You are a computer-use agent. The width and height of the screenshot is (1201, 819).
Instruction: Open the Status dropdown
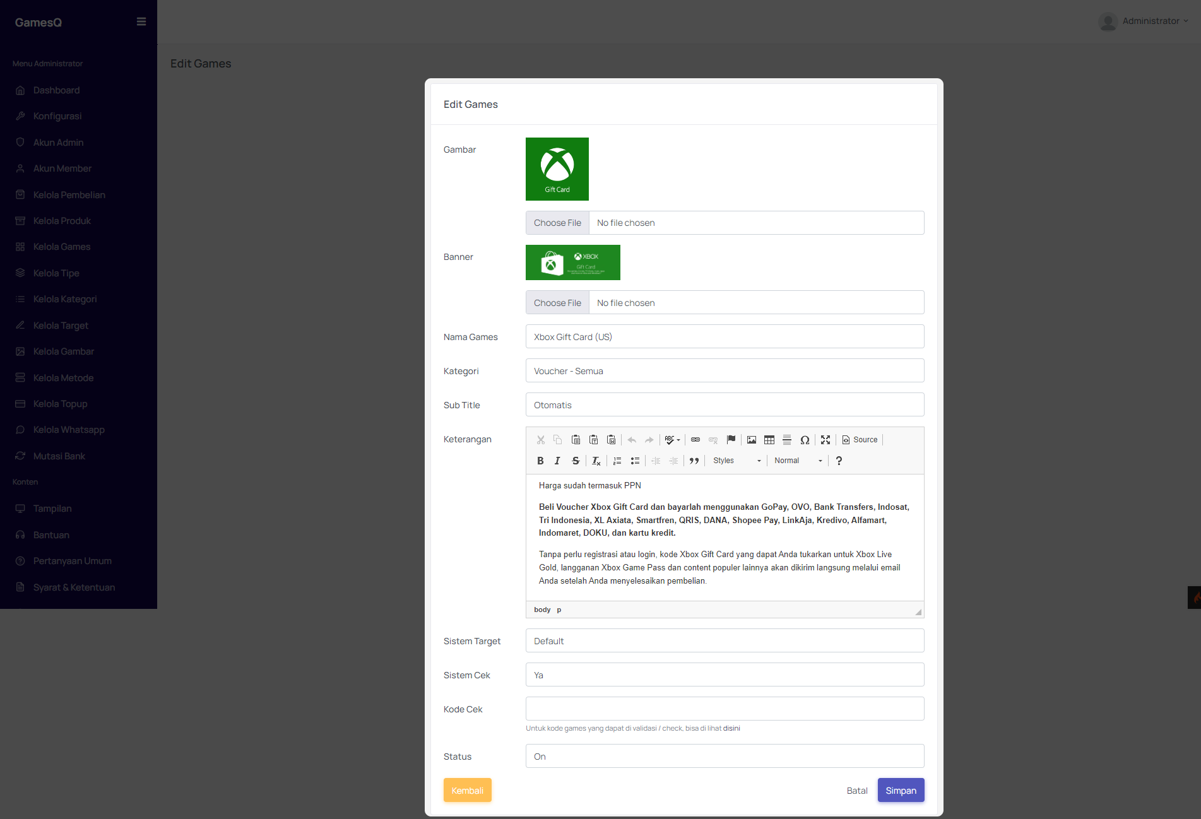[x=725, y=756]
